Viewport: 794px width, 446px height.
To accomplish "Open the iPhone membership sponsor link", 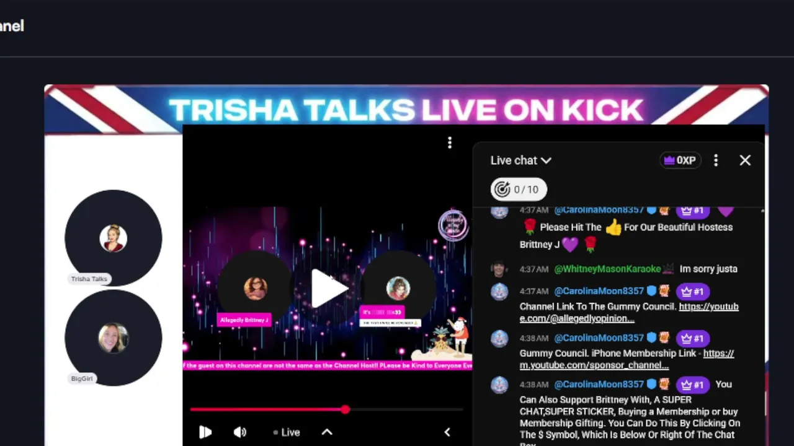I will [627, 359].
